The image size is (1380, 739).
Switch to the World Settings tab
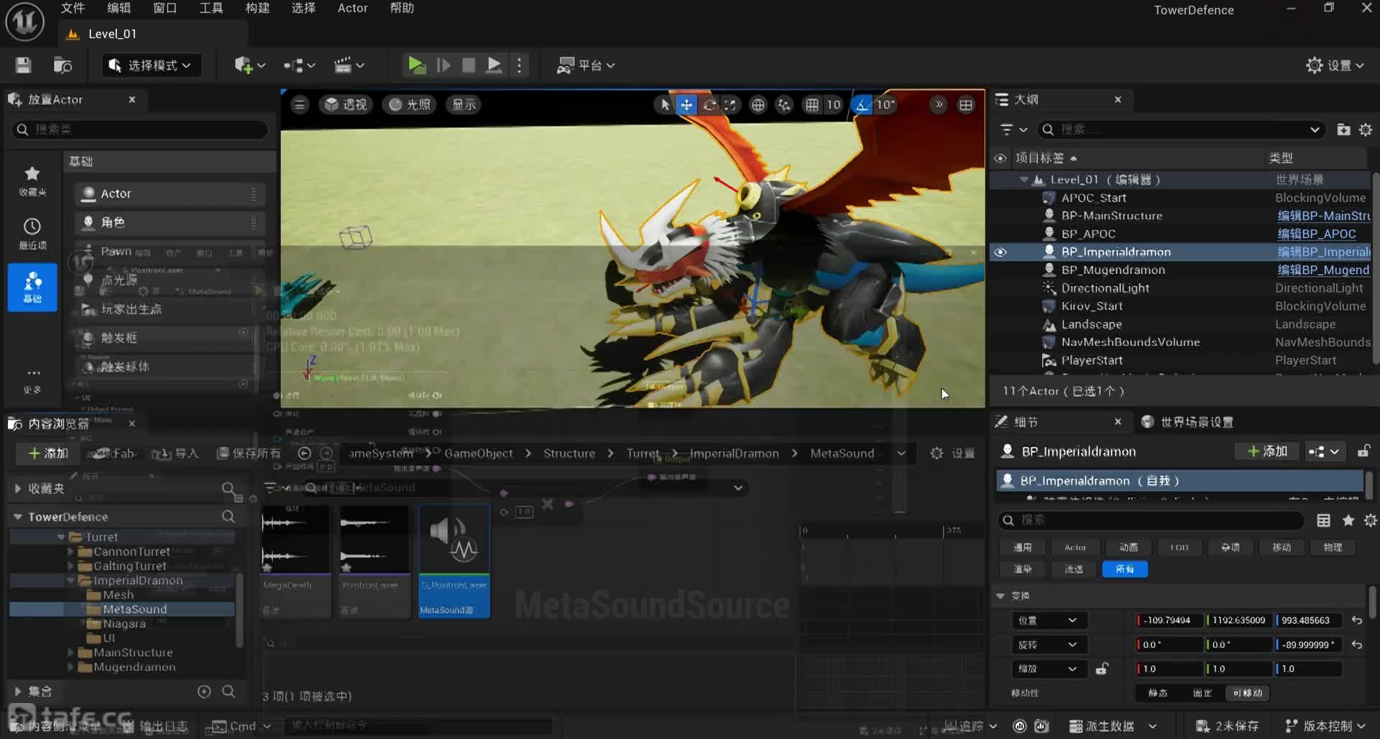(1189, 422)
